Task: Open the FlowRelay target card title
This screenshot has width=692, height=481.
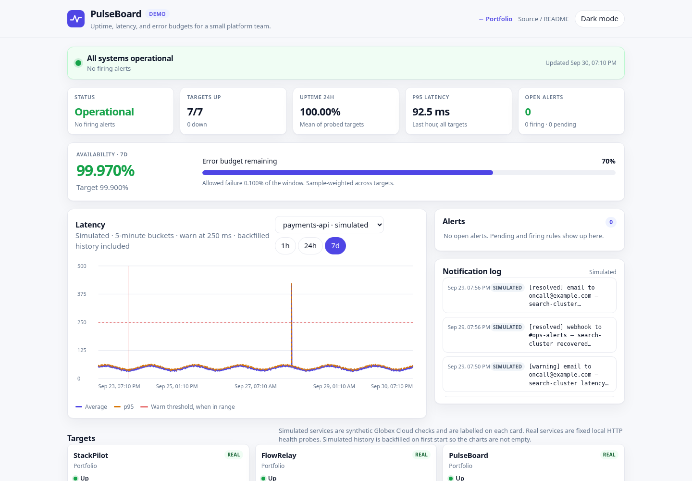Action: click(x=279, y=456)
